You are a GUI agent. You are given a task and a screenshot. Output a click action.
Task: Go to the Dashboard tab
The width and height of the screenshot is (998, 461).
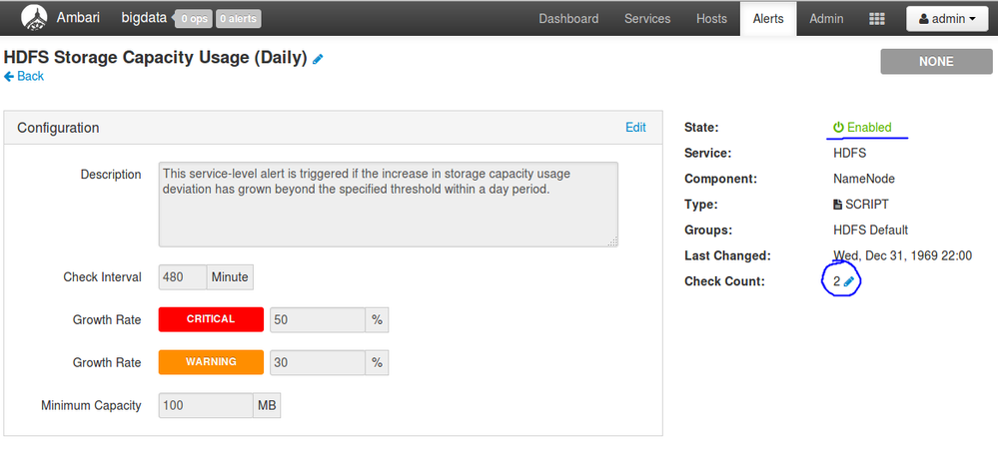tap(568, 18)
